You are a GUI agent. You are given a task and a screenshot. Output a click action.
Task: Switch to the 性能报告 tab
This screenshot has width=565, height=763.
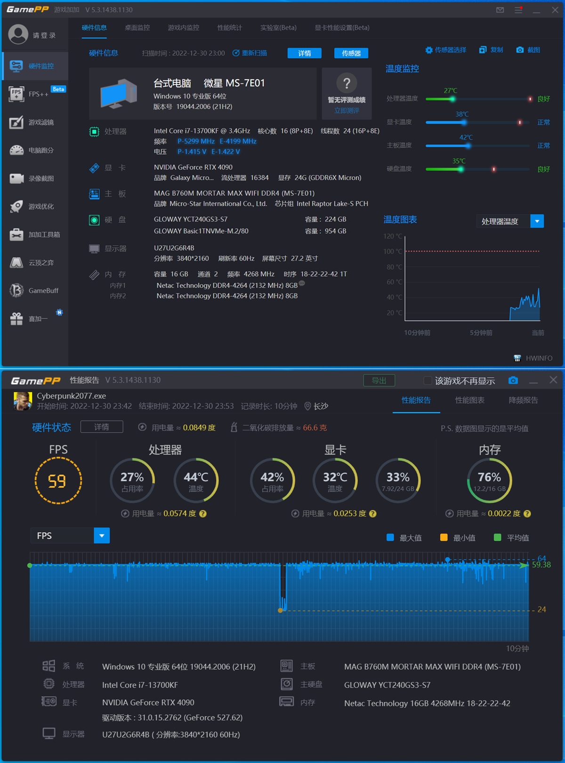pyautogui.click(x=416, y=400)
